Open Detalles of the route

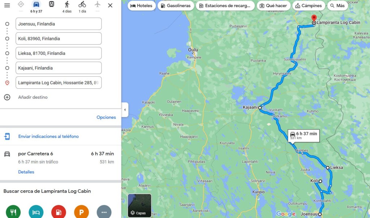tap(26, 172)
